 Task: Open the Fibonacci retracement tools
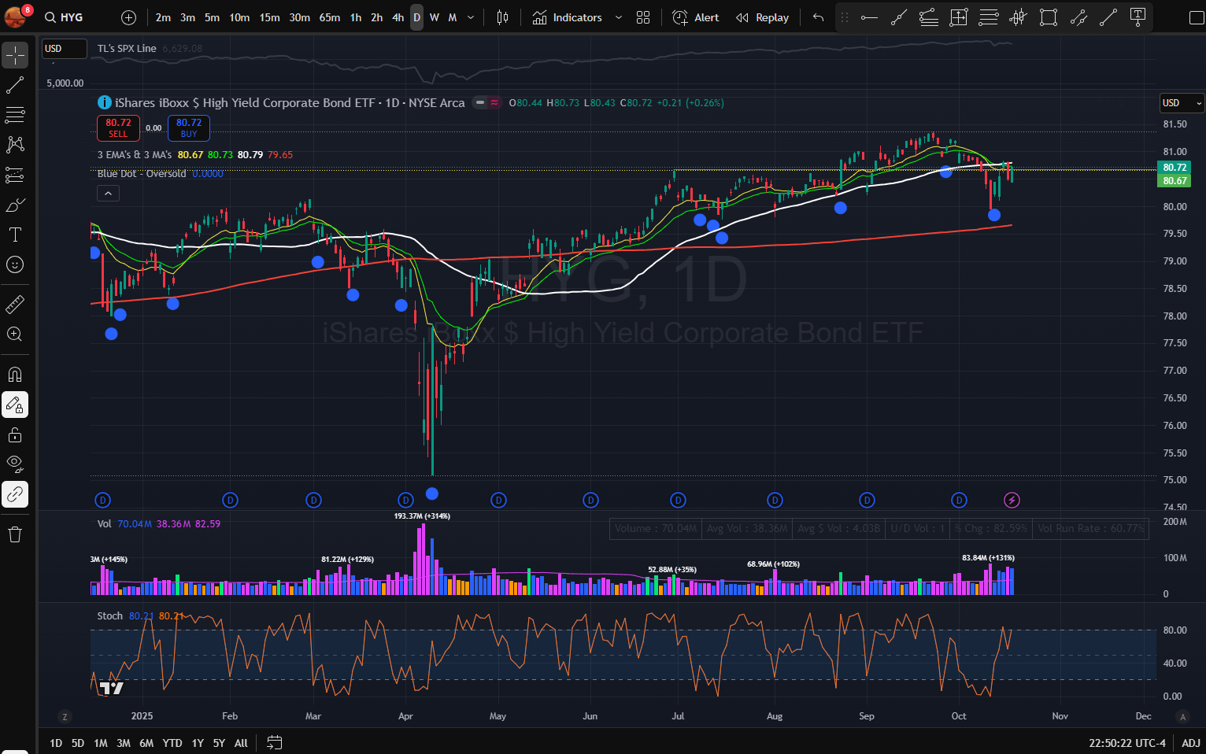pos(15,115)
